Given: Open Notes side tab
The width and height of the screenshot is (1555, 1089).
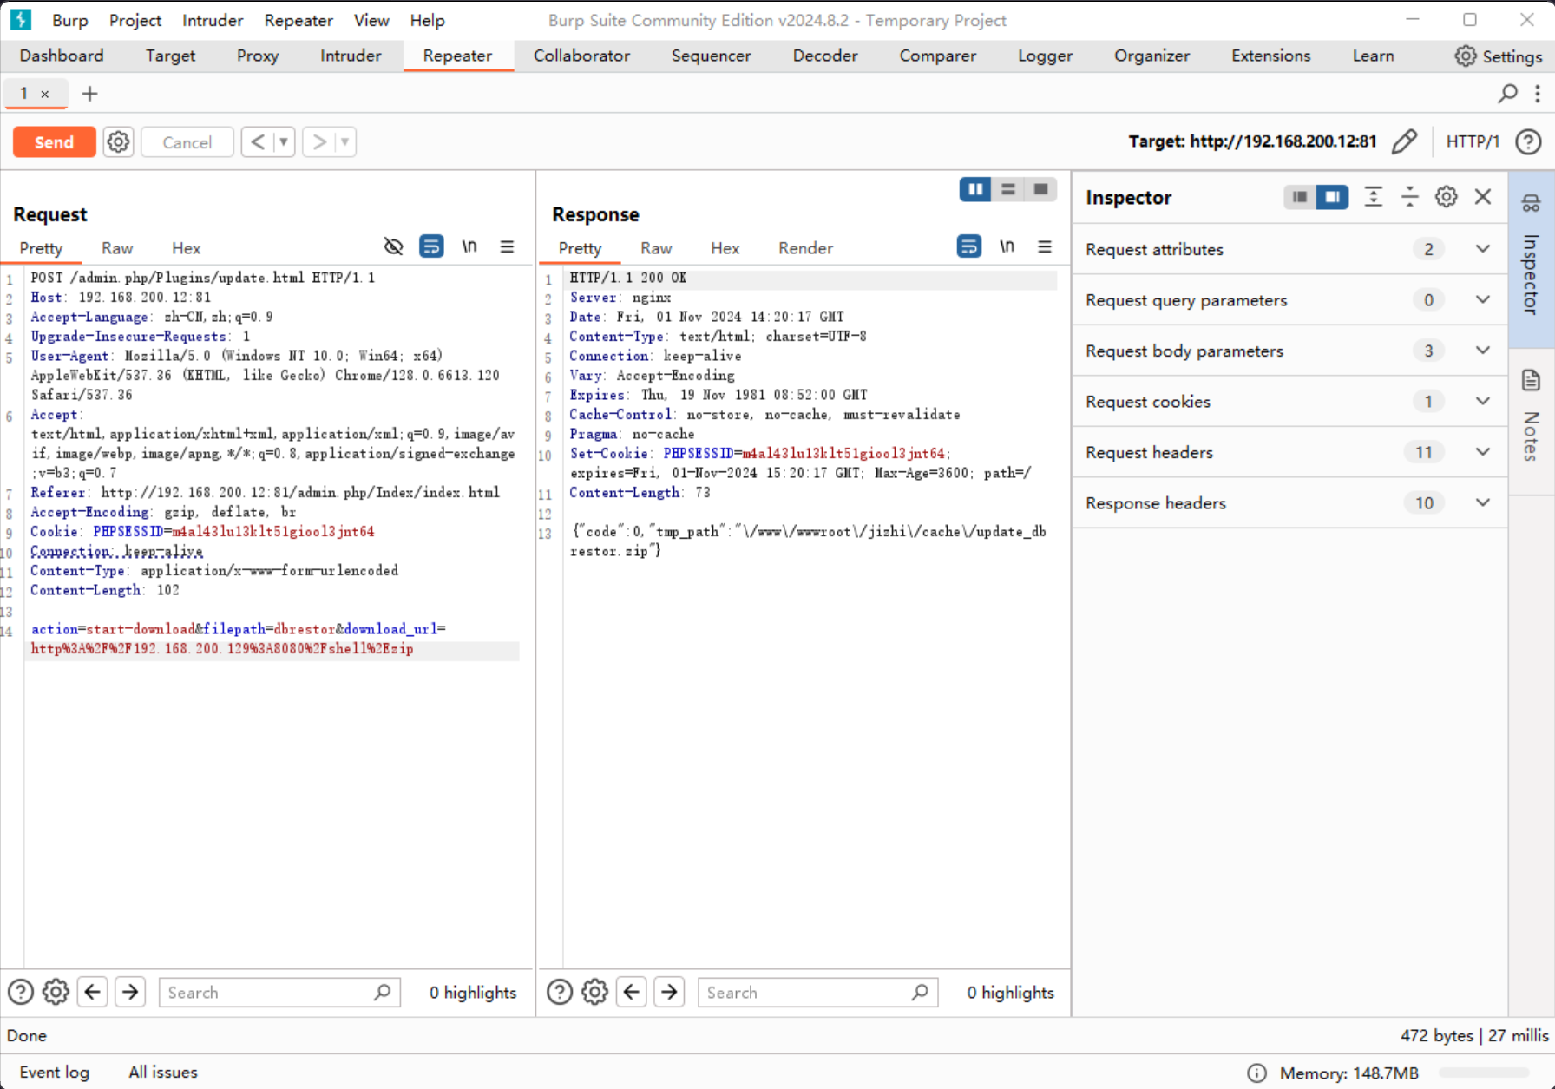Looking at the screenshot, I should point(1531,420).
